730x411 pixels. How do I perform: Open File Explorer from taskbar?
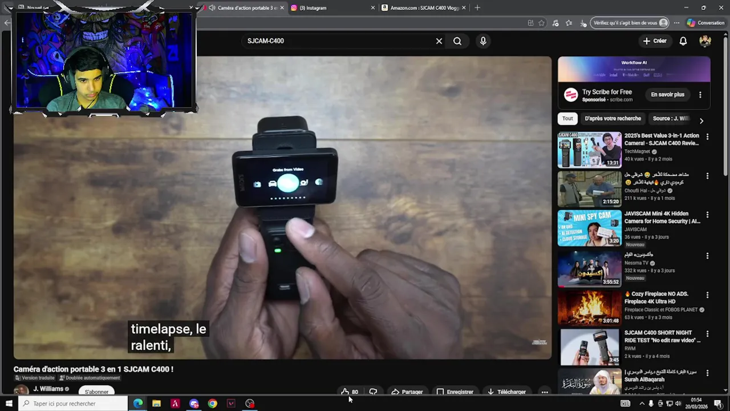[156, 404]
